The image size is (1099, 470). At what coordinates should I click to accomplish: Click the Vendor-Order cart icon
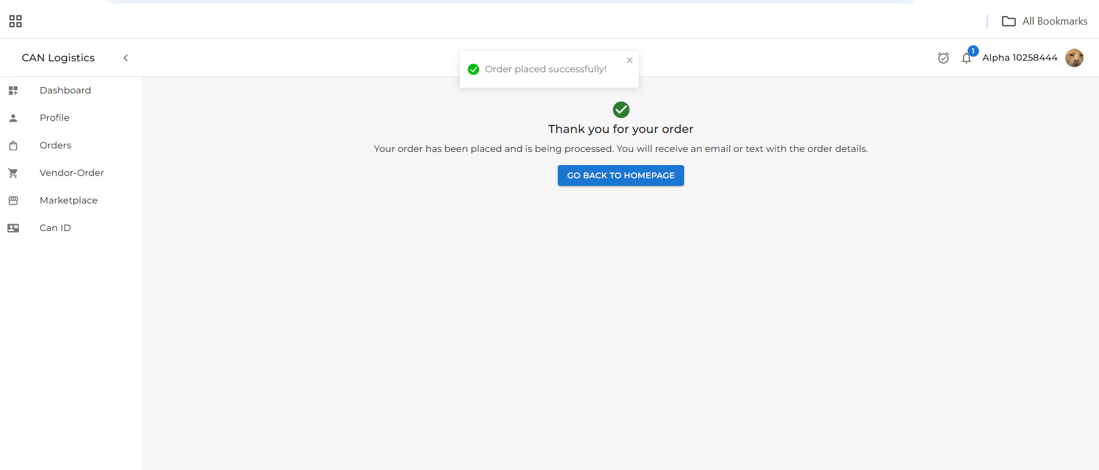13,173
